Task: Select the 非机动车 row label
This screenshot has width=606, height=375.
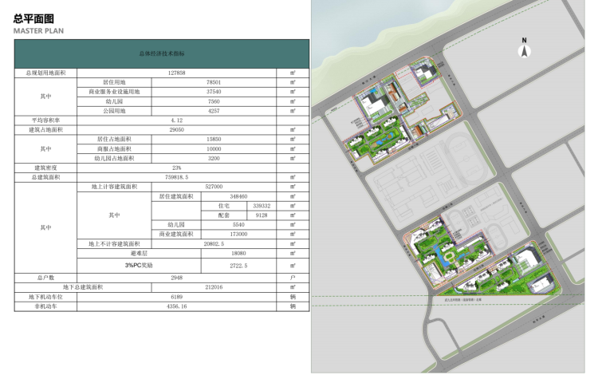Action: 46,306
